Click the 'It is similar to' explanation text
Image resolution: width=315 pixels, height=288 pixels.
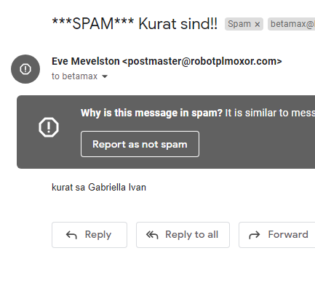pyautogui.click(x=270, y=113)
